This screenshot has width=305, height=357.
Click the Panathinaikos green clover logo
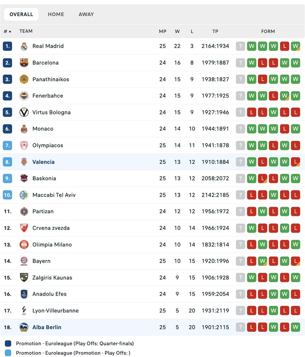[24, 79]
